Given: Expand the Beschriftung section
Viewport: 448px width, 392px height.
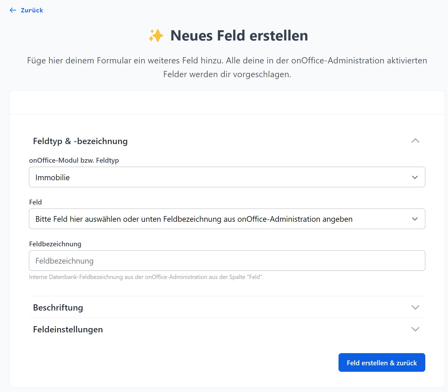Looking at the screenshot, I should [58, 308].
